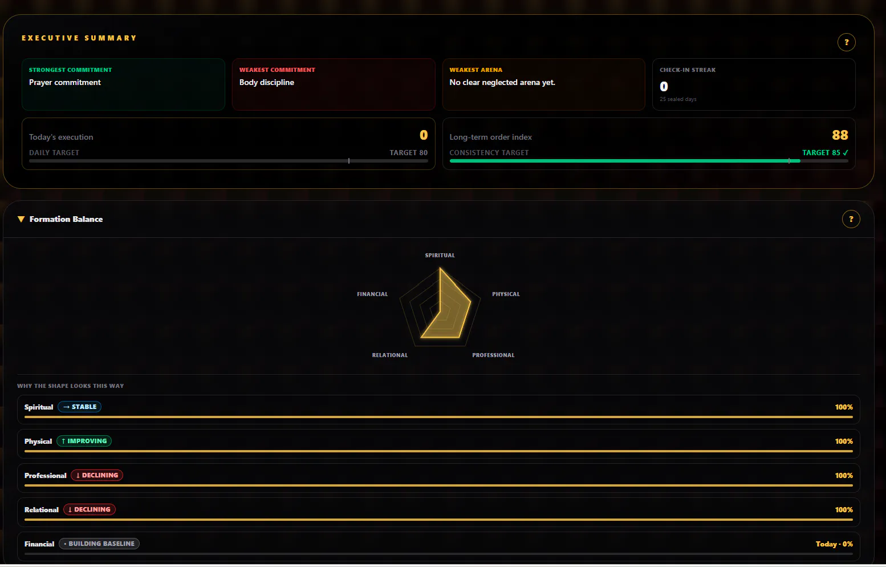Select the Professional row label
This screenshot has height=567, width=886.
click(46, 476)
